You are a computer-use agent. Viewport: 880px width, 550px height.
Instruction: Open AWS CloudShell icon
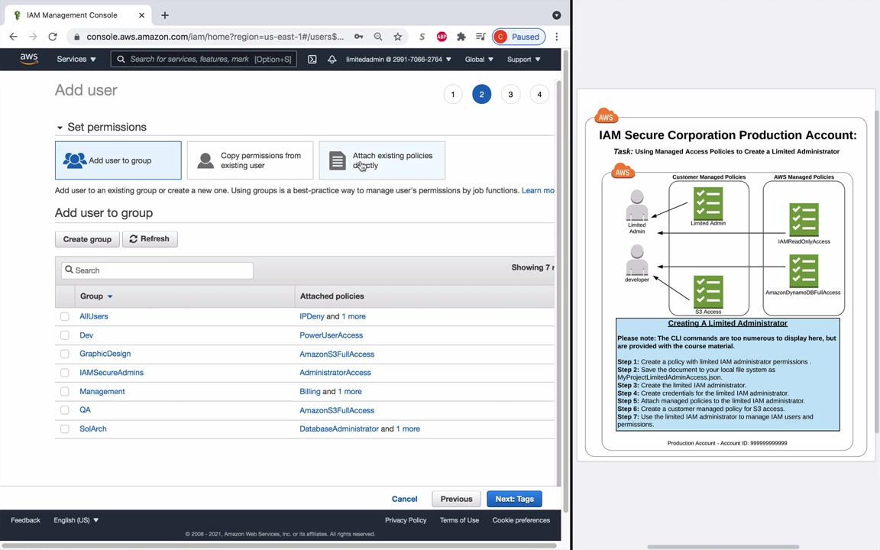point(312,59)
